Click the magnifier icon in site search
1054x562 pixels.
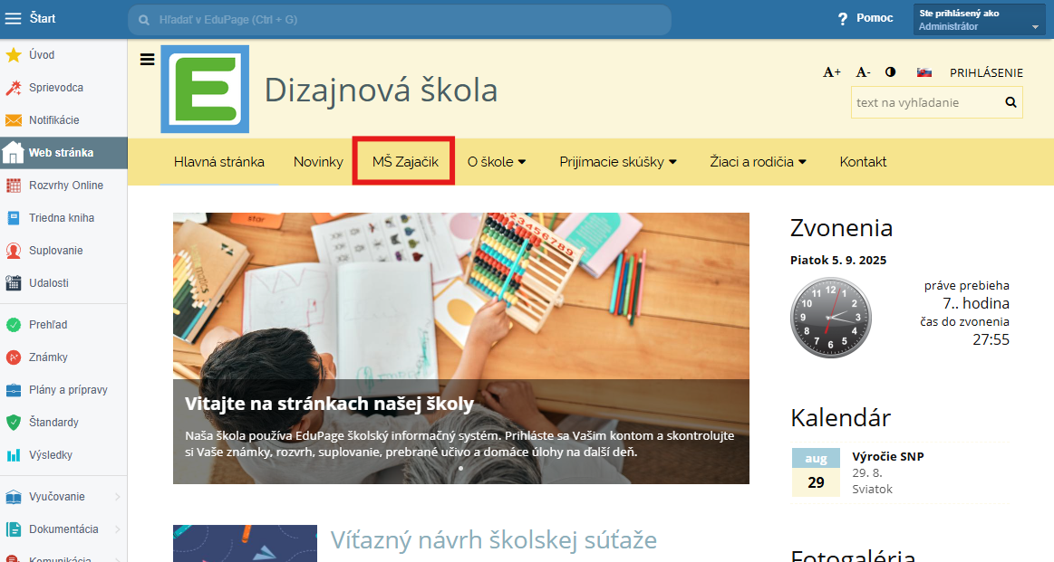tap(1010, 102)
